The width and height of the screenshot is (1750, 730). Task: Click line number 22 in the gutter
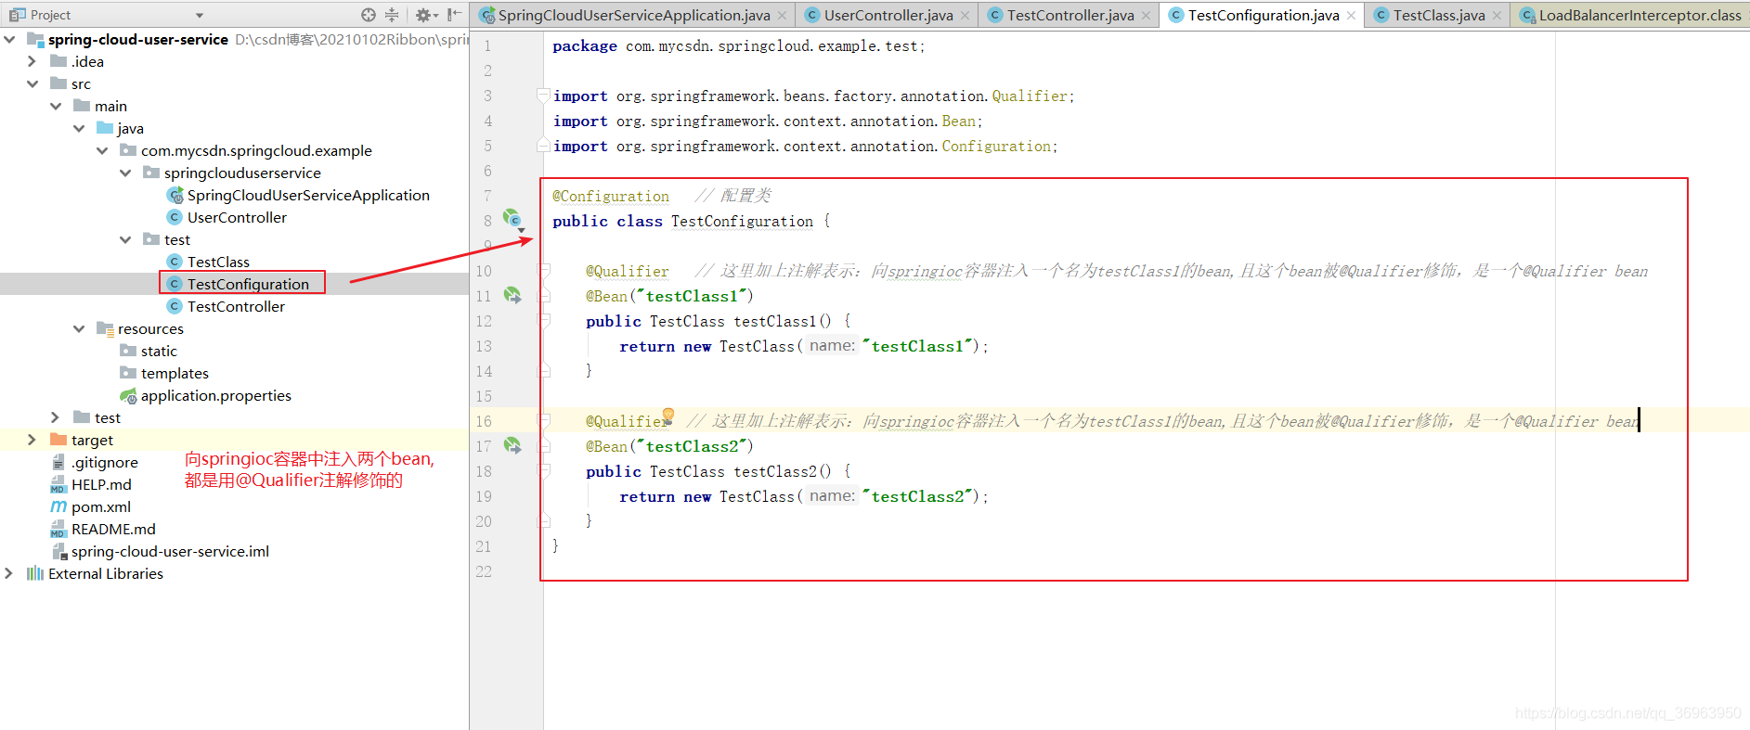tap(484, 571)
